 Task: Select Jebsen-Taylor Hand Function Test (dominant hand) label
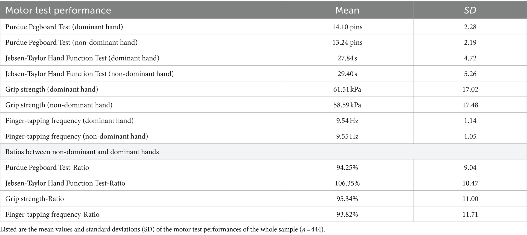tap(82, 58)
